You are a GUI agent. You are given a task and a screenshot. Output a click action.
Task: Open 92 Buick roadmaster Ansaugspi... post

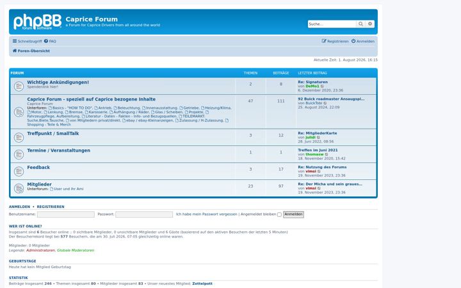[x=331, y=99]
